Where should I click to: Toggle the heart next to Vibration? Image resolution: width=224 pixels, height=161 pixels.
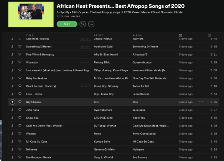click(20, 62)
